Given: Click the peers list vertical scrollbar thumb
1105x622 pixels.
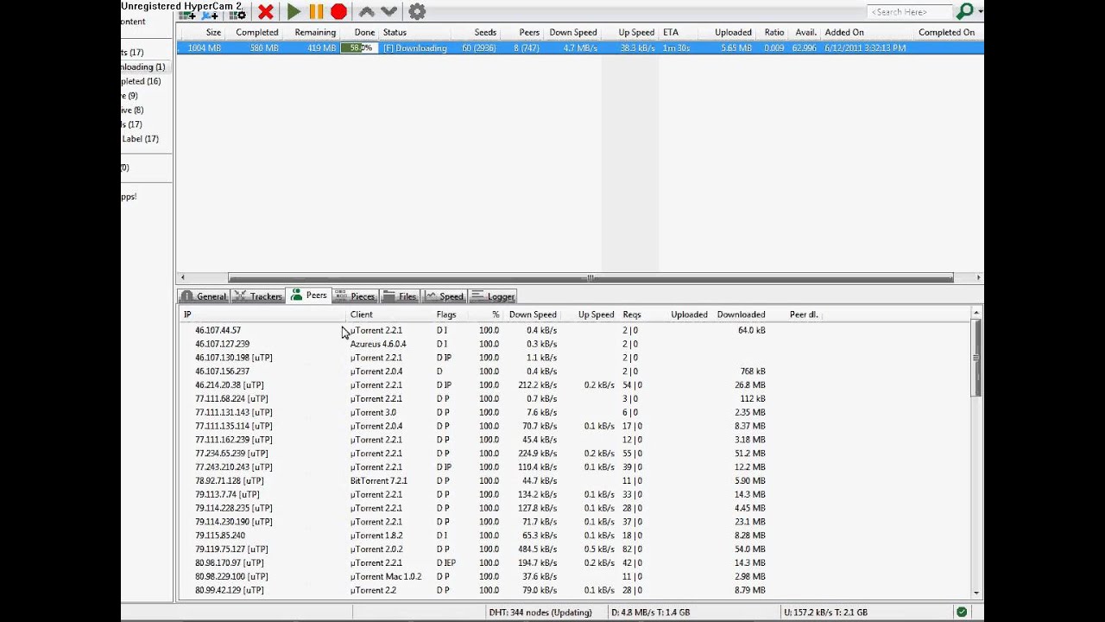Looking at the screenshot, I should (x=977, y=358).
